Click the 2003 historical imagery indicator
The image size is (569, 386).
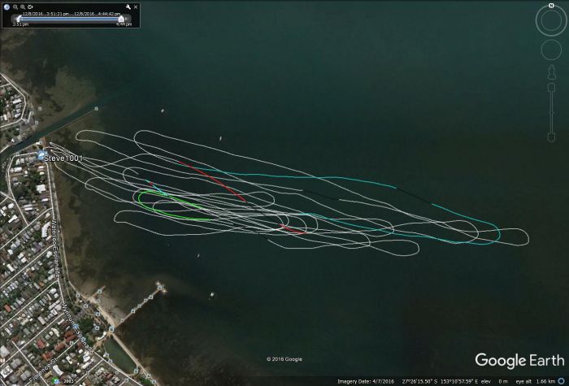click(x=68, y=379)
